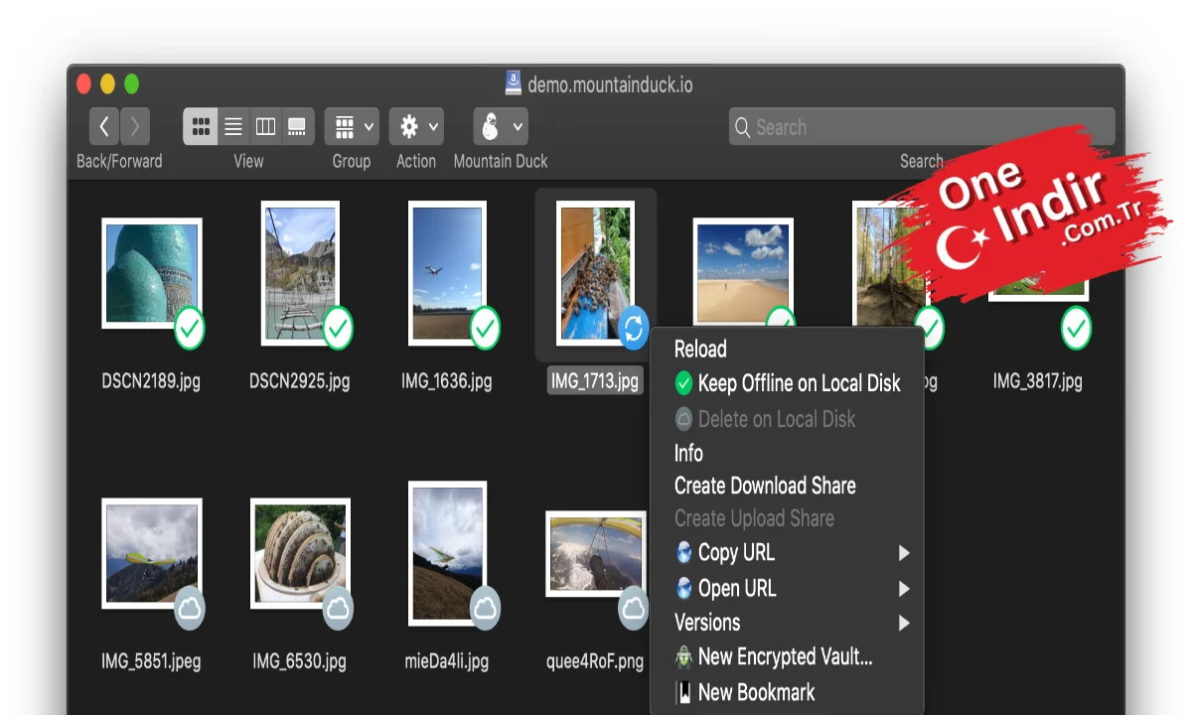Click the cloud badge on IMG_6530.jpg
This screenshot has height=715, width=1192.
click(x=339, y=609)
